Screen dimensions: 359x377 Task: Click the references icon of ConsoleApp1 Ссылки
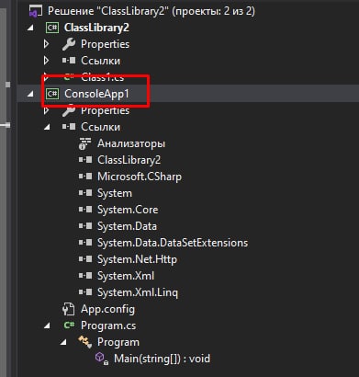(x=69, y=127)
